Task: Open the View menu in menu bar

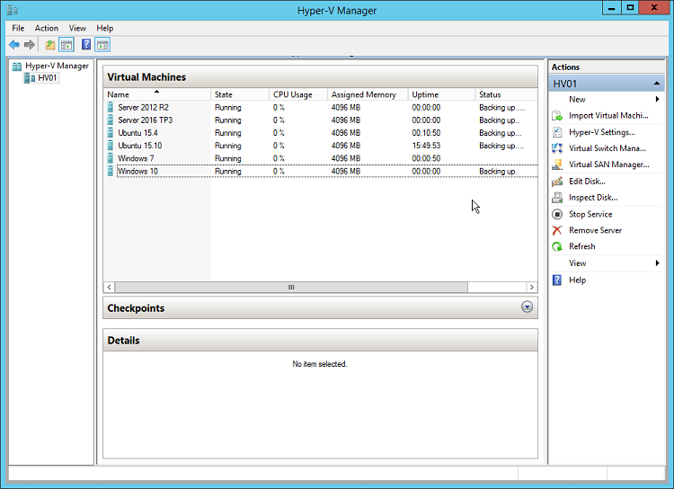Action: tap(77, 28)
